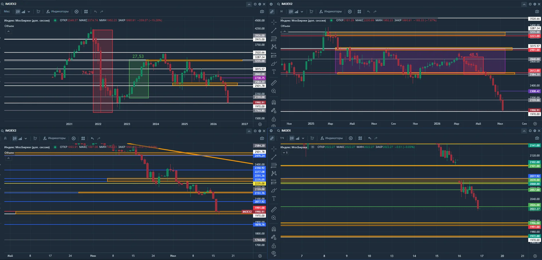
Task: Click Объем indicator label in monthly chart
Action: click(x=9, y=26)
